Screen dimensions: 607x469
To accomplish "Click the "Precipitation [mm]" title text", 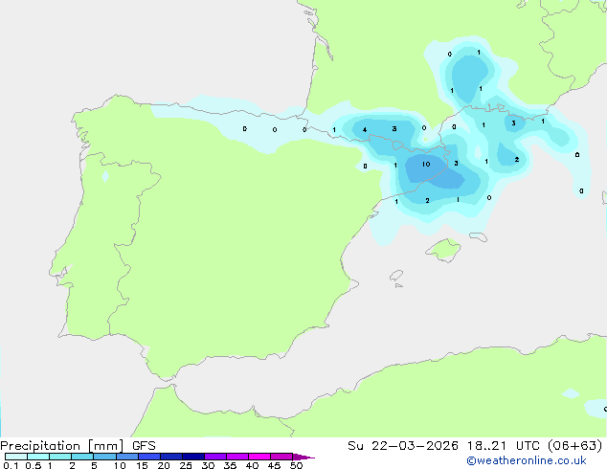I will [x=62, y=446].
